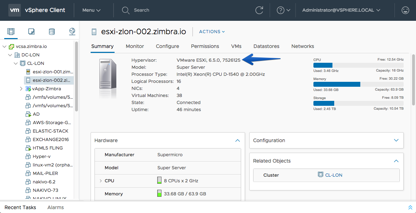
Task: Click the host icon beside esxi-zlon-002.zimbra.io title
Action: pos(94,32)
